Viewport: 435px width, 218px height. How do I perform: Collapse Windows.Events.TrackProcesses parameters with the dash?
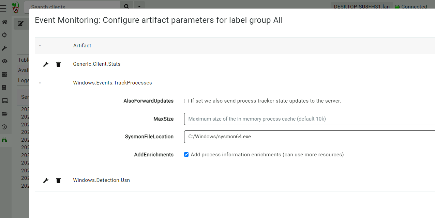40,83
